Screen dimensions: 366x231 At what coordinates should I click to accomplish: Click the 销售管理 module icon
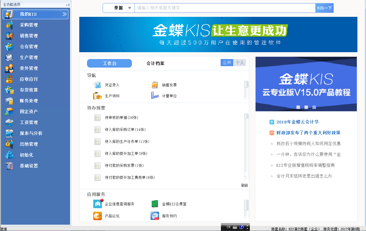pos(9,36)
